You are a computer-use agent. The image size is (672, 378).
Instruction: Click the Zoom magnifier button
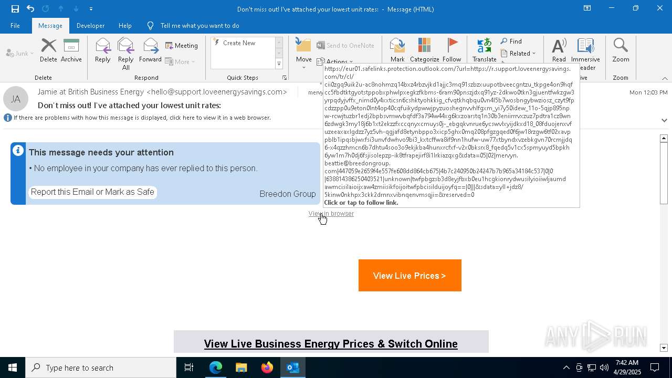pyautogui.click(x=621, y=50)
